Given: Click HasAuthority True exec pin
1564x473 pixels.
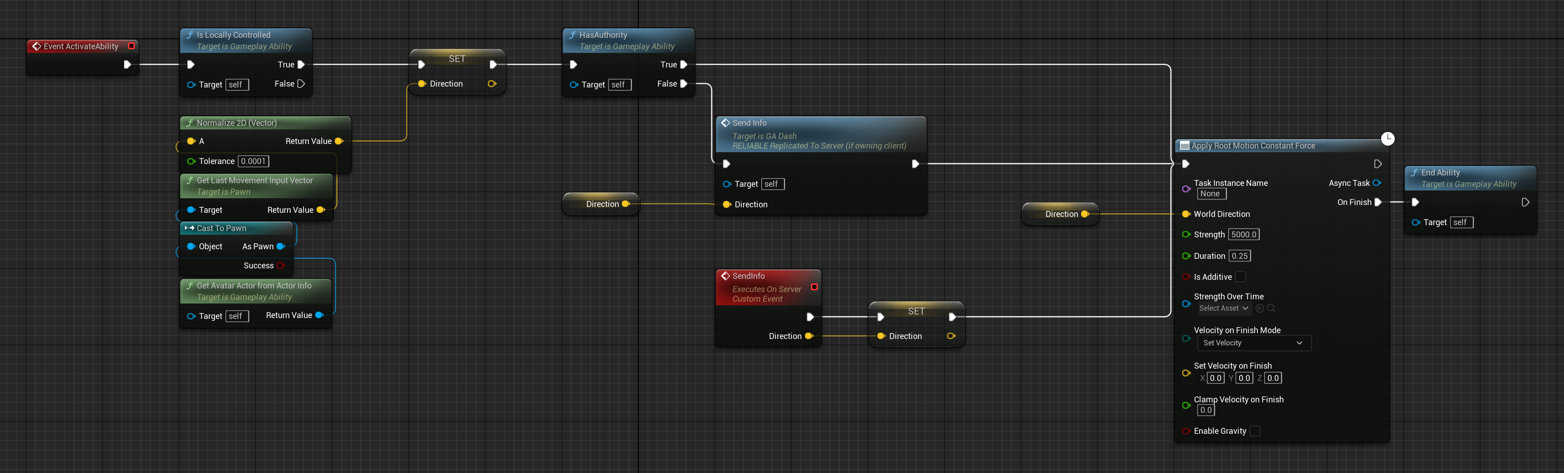Looking at the screenshot, I should pos(684,64).
